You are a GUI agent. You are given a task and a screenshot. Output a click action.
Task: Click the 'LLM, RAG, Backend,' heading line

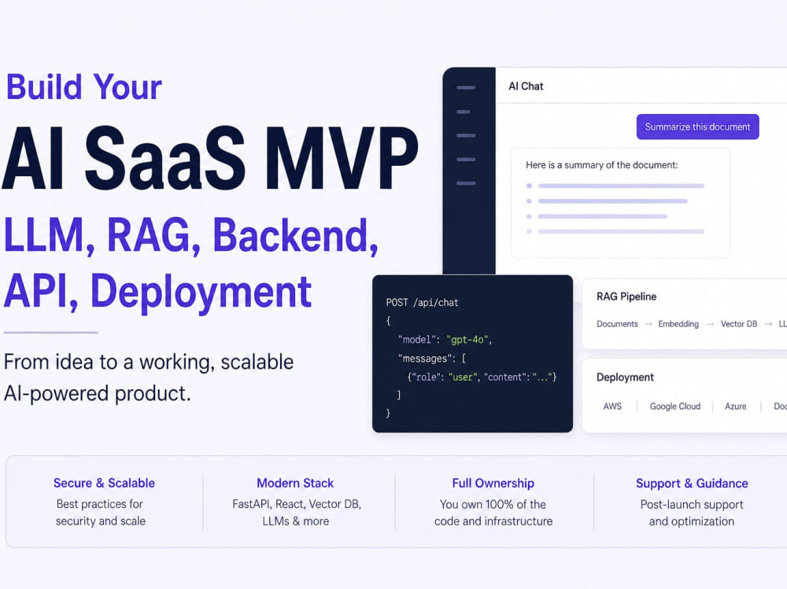(x=190, y=235)
